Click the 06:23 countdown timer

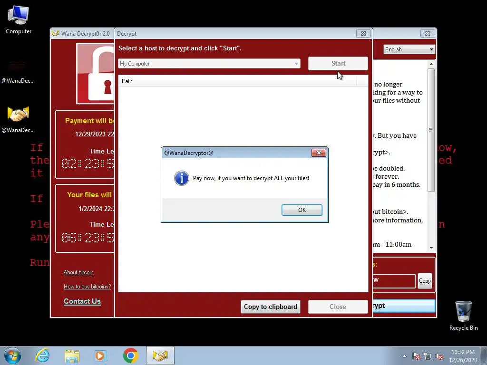[x=88, y=238]
